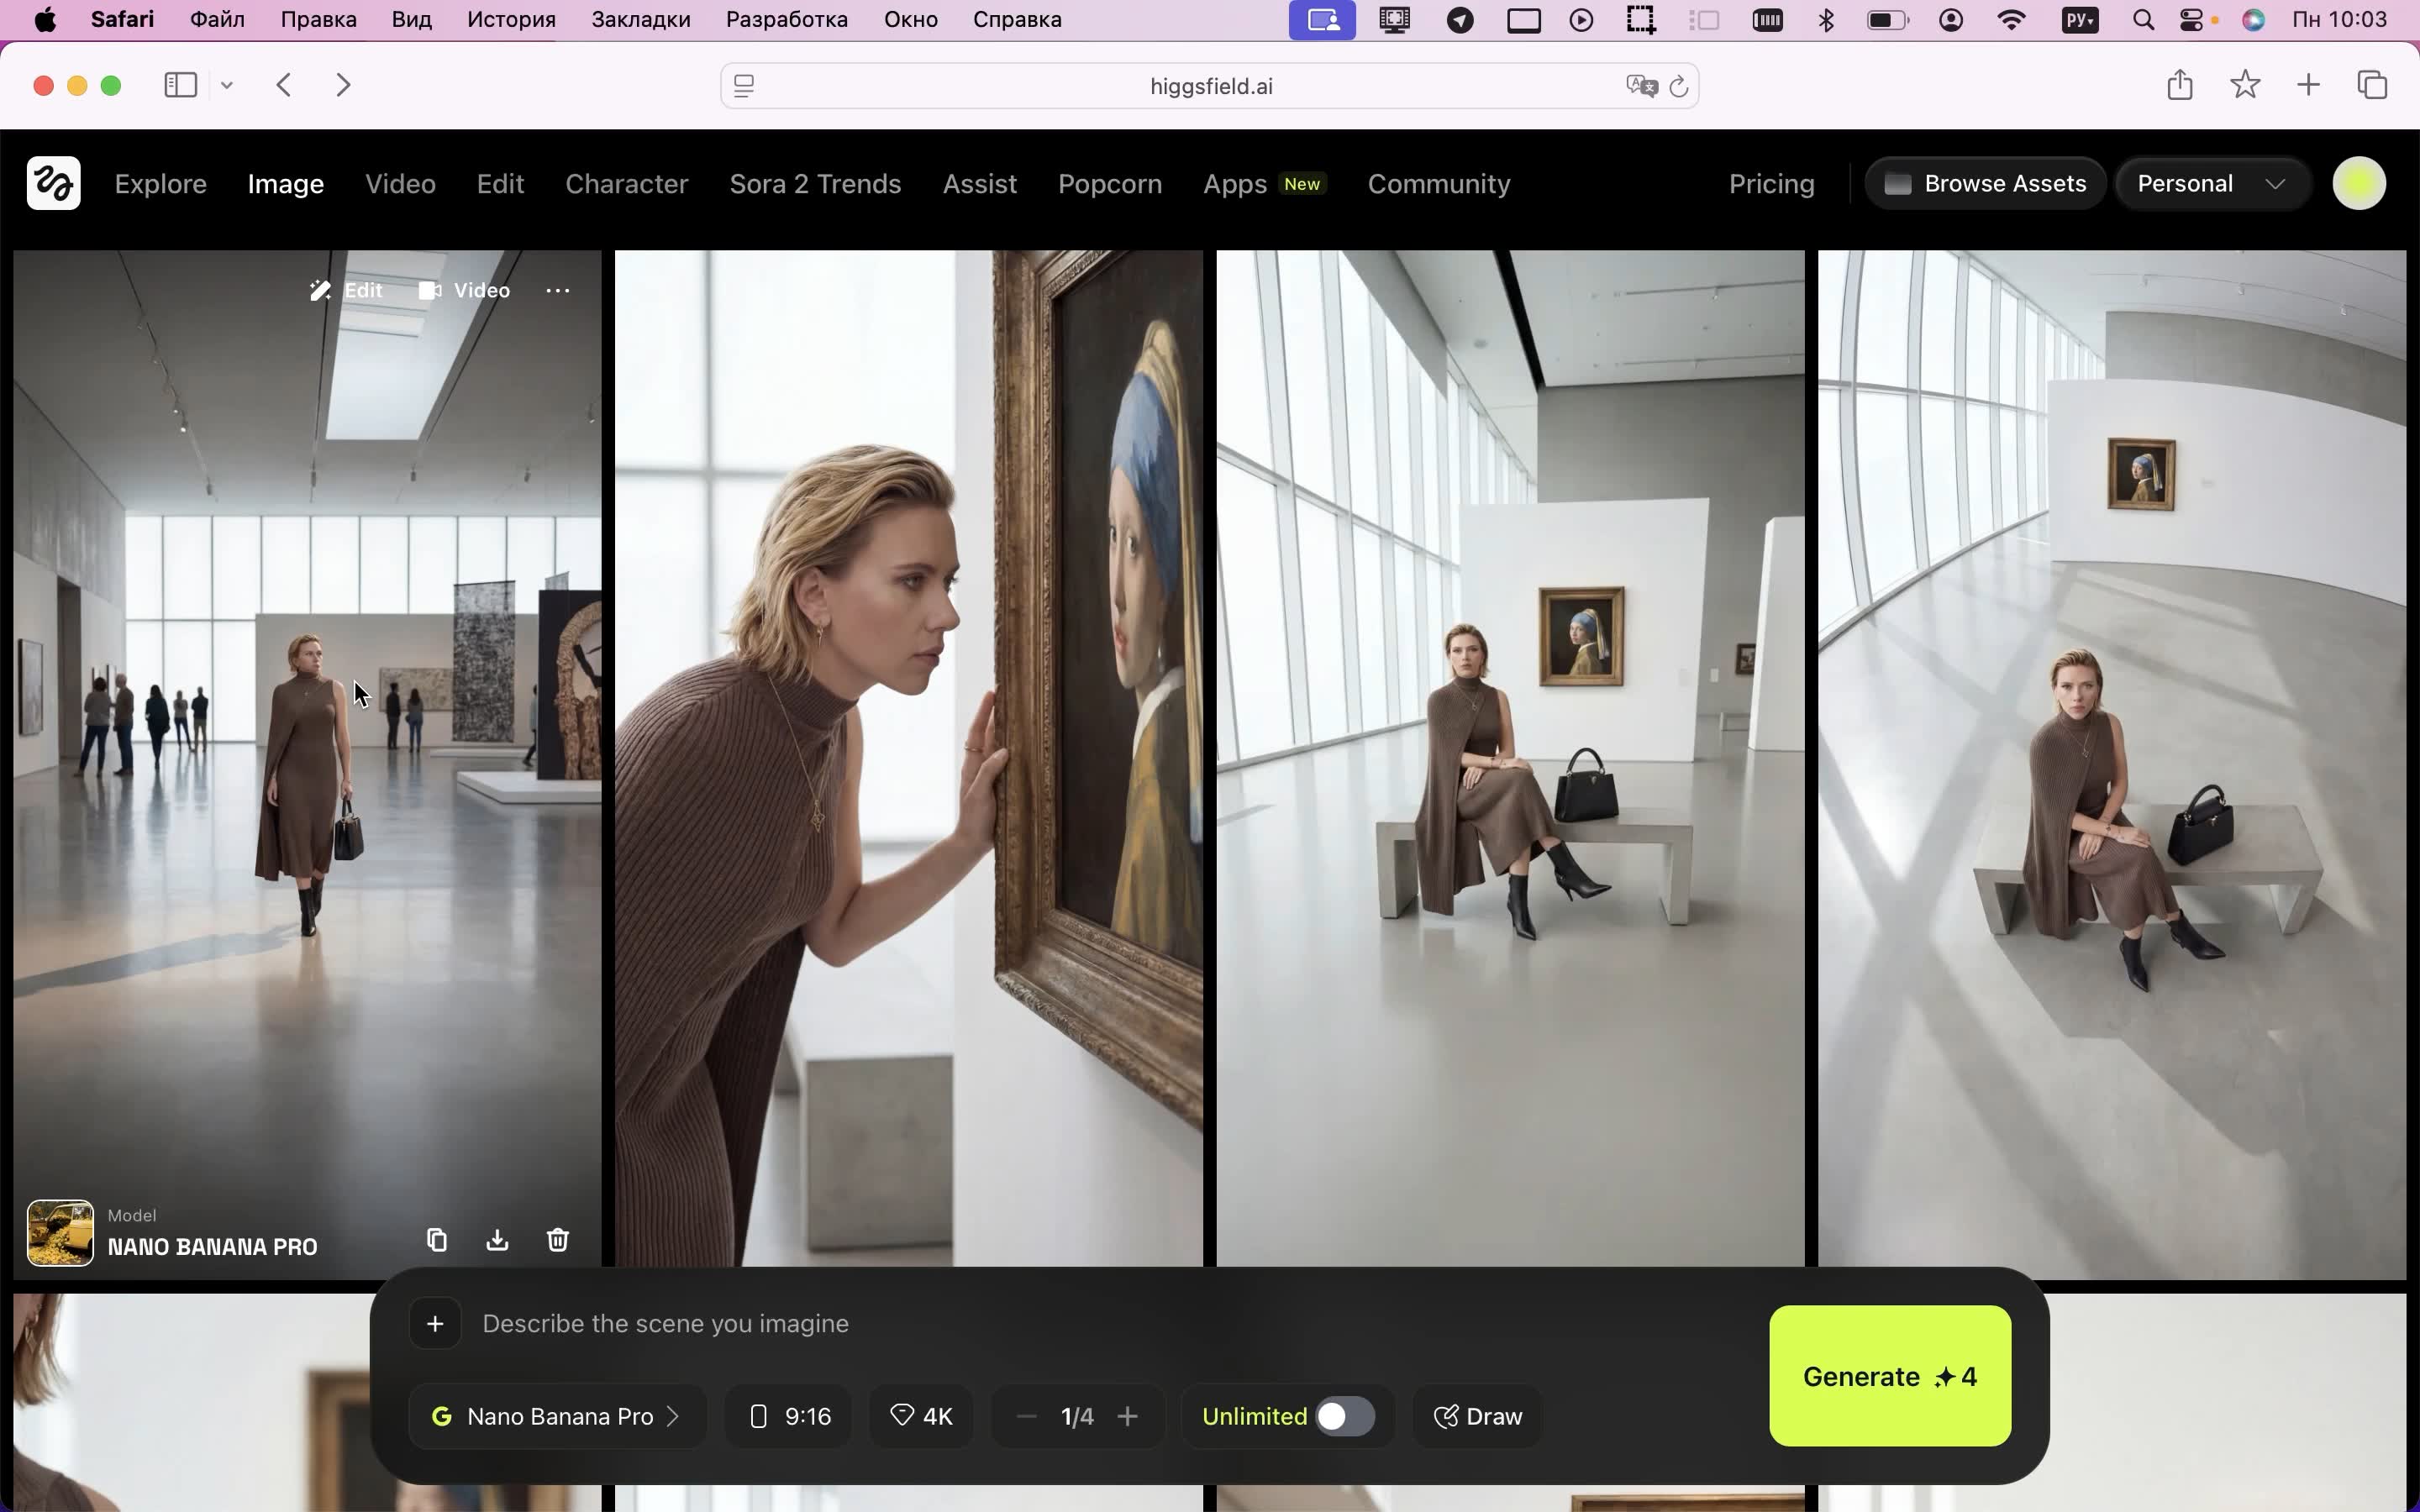Viewport: 2420px width, 1512px height.
Task: Delete image with trash icon
Action: [558, 1240]
